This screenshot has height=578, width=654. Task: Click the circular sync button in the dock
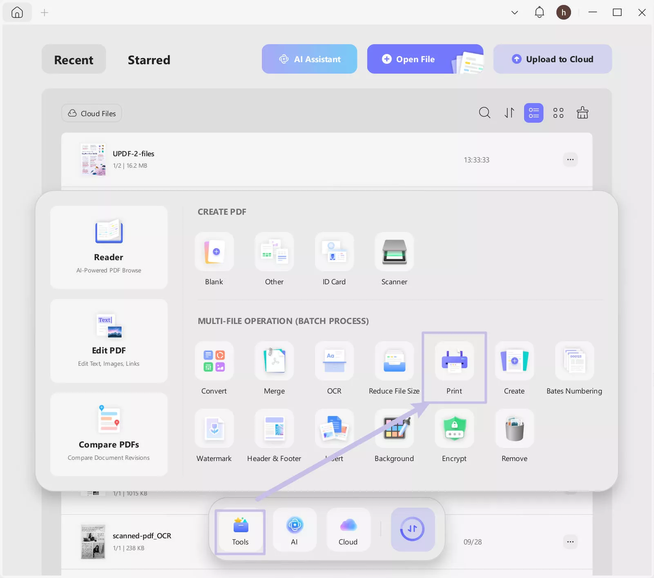coord(413,529)
